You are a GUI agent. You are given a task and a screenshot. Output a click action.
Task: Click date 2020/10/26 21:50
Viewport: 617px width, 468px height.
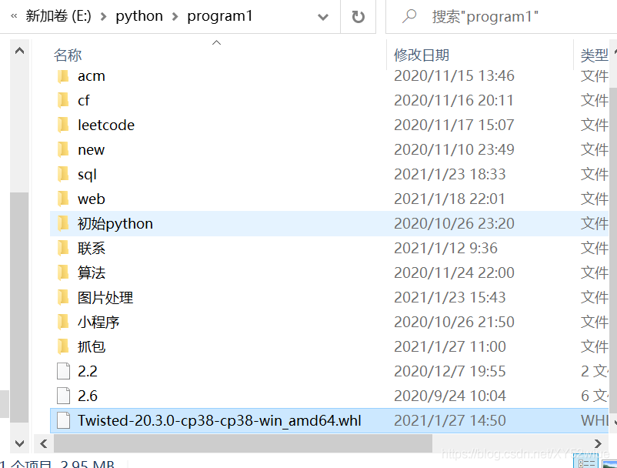click(454, 322)
